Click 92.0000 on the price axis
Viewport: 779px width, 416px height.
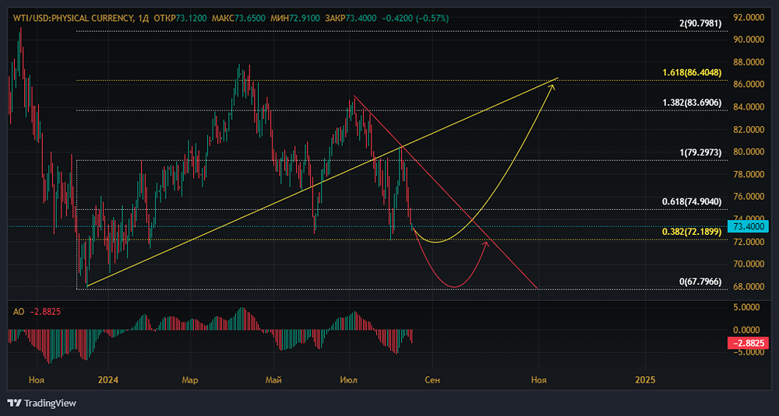749,17
